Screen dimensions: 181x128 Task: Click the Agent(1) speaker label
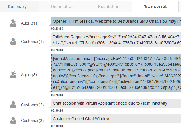(x=29, y=23)
